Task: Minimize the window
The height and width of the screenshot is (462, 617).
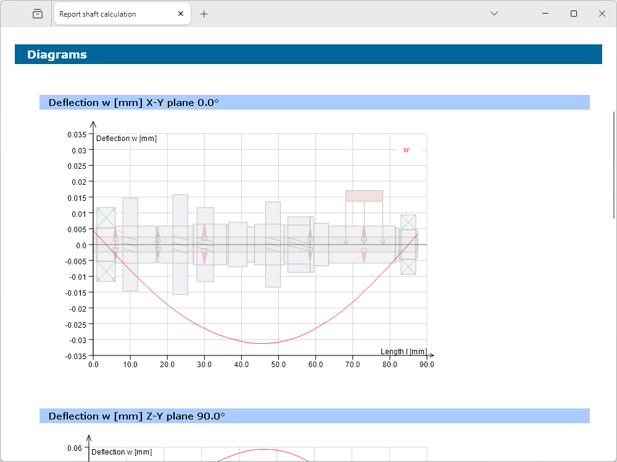Action: (545, 14)
